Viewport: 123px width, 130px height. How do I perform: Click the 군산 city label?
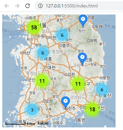32,80
